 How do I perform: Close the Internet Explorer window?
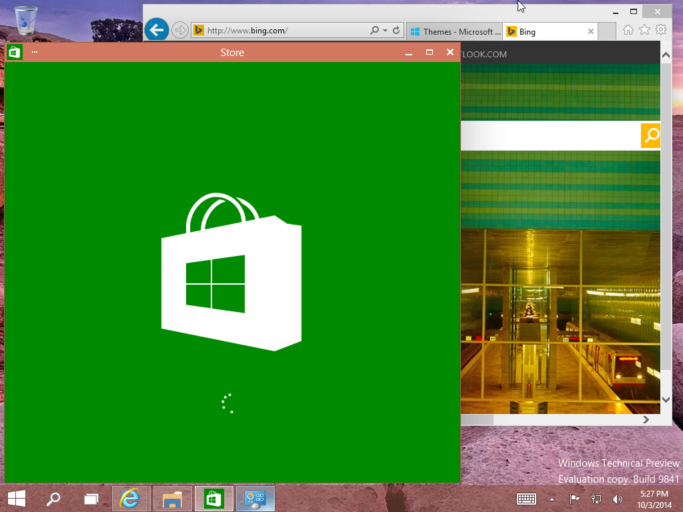[657, 12]
